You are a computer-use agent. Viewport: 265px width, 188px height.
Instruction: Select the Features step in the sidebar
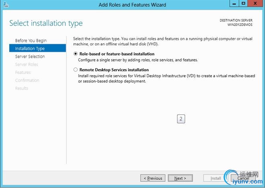23,72
